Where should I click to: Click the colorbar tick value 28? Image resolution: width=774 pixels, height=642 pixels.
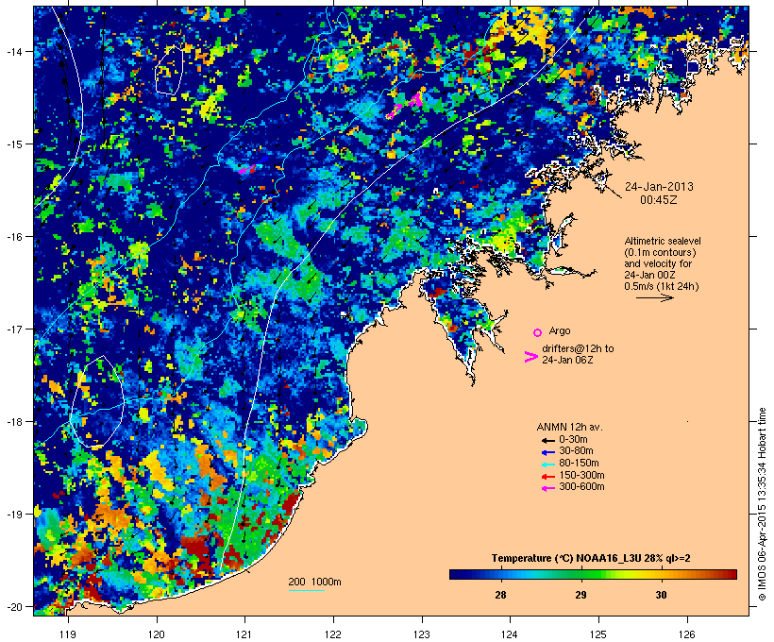(x=500, y=595)
